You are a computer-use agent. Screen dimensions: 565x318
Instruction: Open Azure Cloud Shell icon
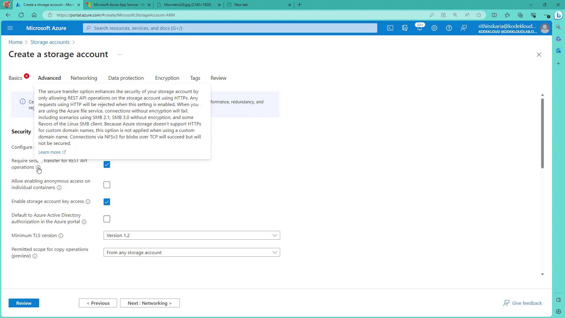click(x=390, y=28)
